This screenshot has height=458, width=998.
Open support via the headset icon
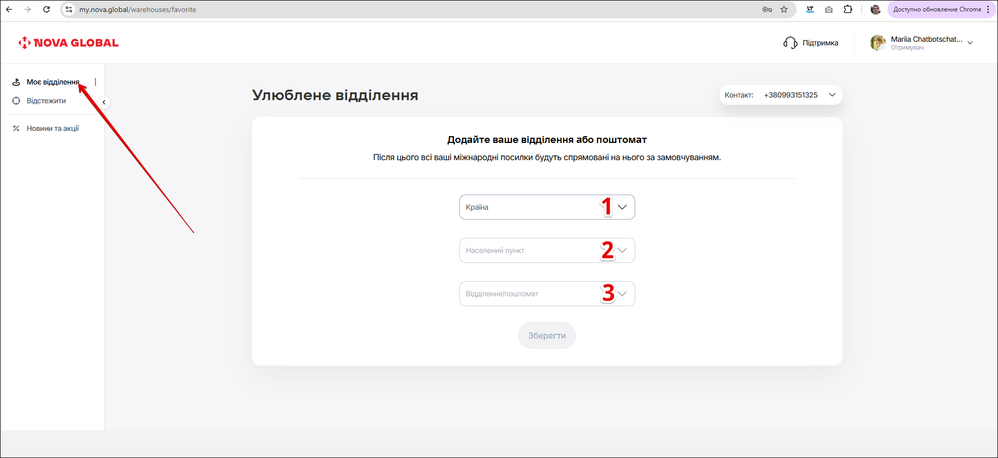[790, 43]
